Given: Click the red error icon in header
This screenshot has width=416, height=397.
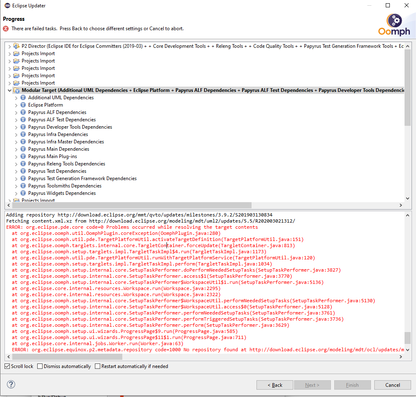Looking at the screenshot, I should coord(6,29).
